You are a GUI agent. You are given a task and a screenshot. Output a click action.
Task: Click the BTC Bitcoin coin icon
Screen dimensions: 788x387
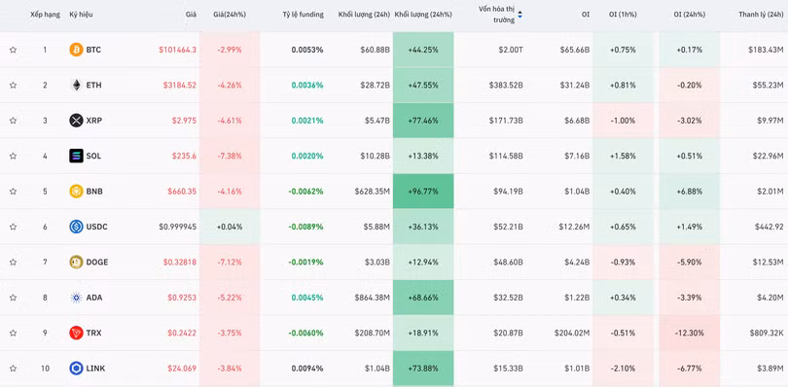(x=76, y=50)
